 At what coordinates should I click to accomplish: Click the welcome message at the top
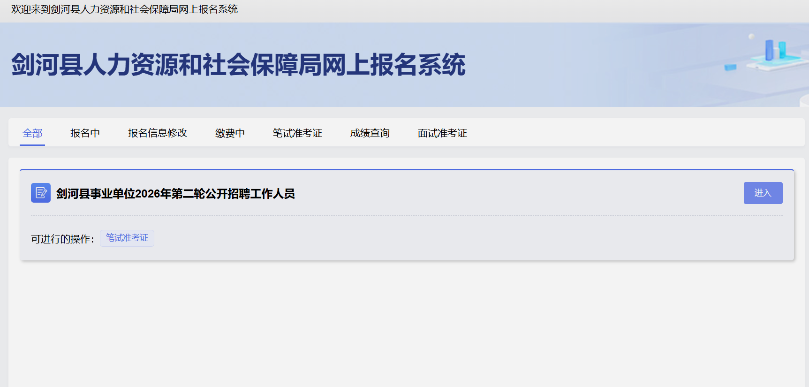124,9
